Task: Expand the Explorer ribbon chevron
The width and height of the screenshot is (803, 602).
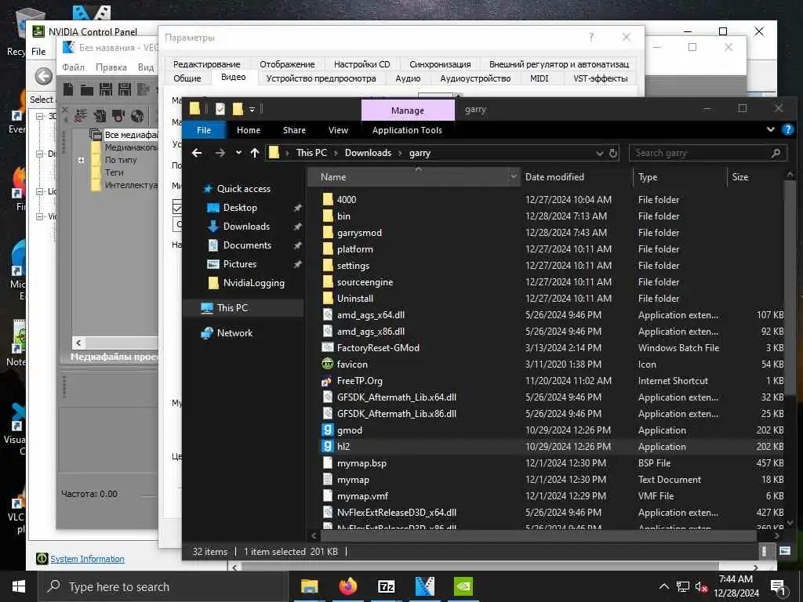Action: click(x=771, y=129)
